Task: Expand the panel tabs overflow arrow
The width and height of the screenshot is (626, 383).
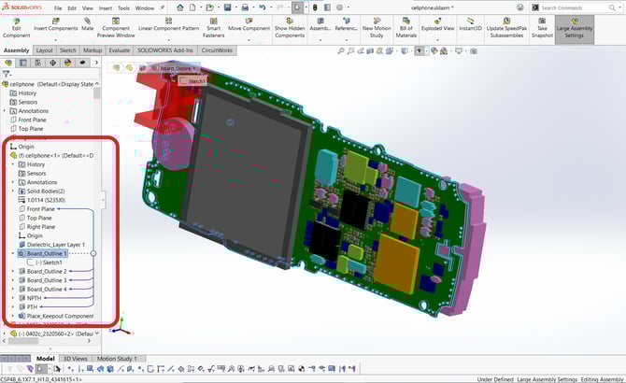Action: pyautogui.click(x=96, y=63)
